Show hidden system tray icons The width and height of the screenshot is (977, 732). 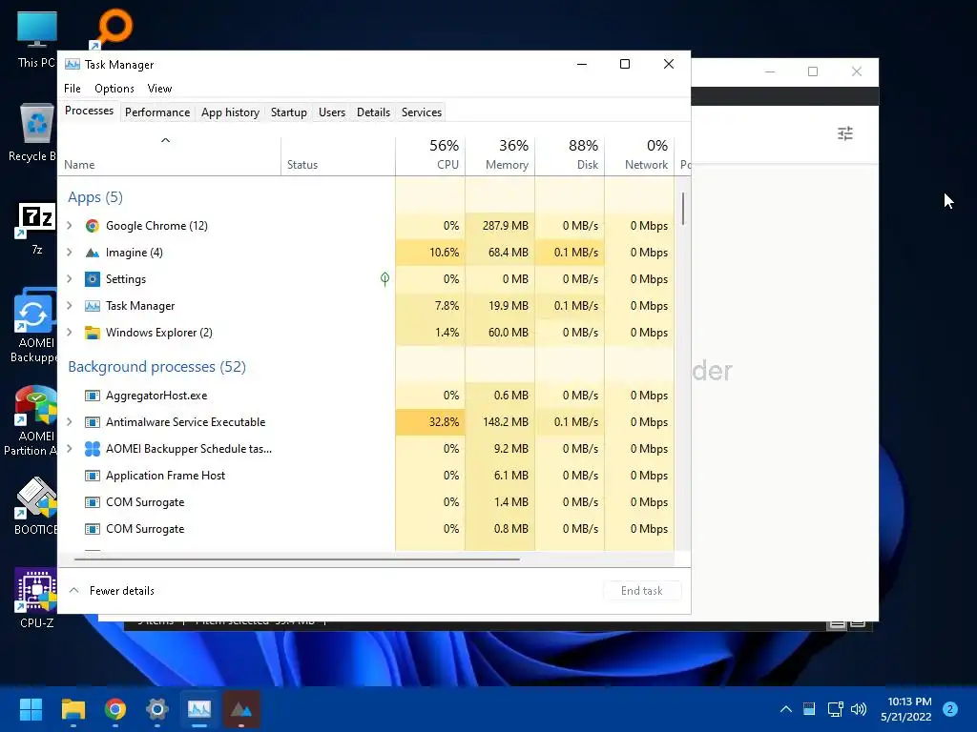786,709
